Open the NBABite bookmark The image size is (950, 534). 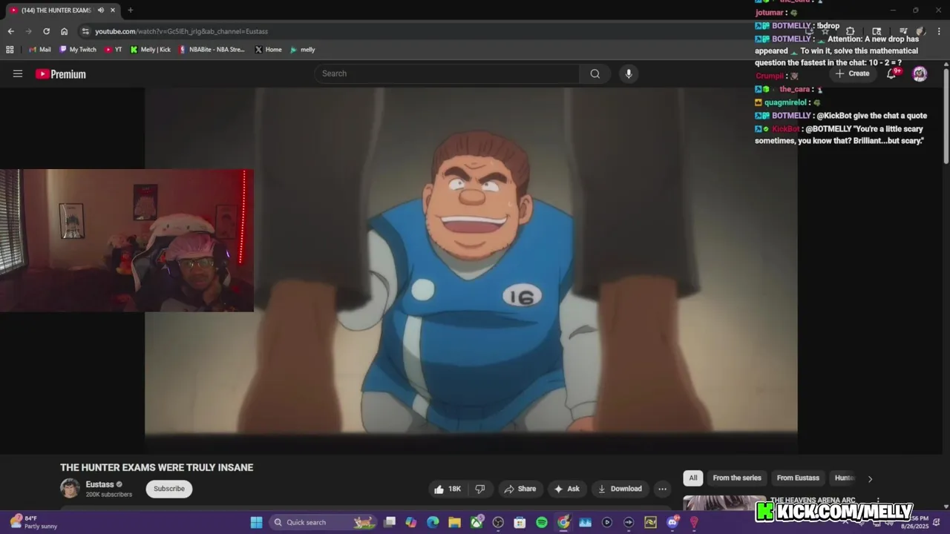212,50
